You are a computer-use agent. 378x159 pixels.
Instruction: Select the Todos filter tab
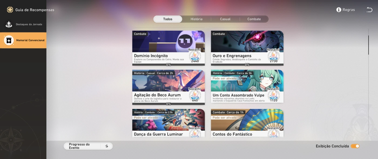click(168, 19)
